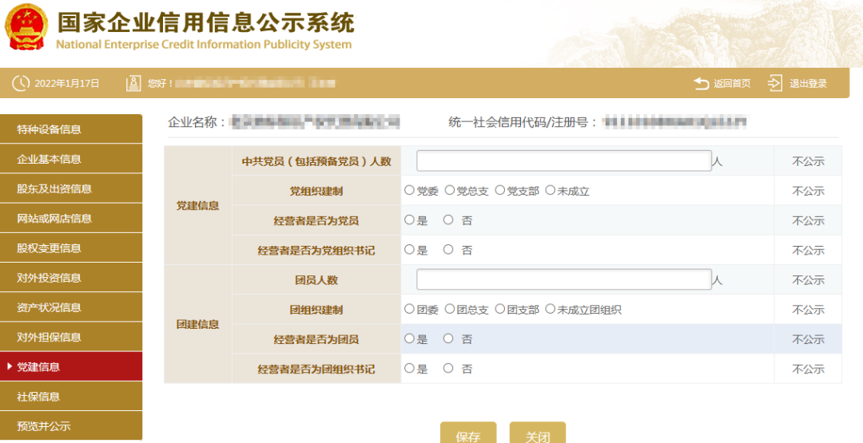Open 特种设备信息 in the sidebar
863x443 pixels.
[71, 129]
